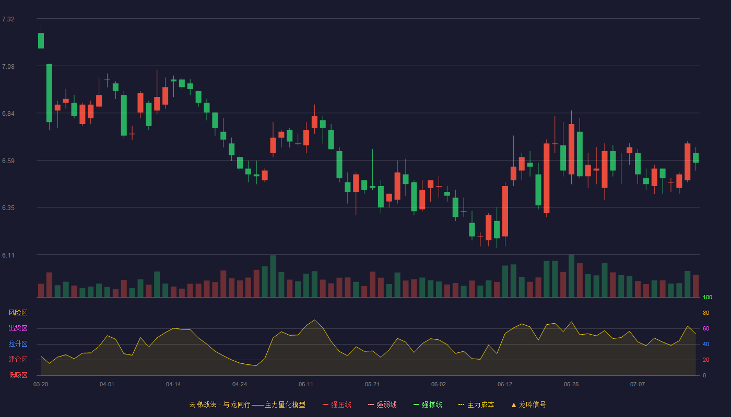Click the 07-07 date label
Screen dimensions: 731x417
[x=638, y=384]
